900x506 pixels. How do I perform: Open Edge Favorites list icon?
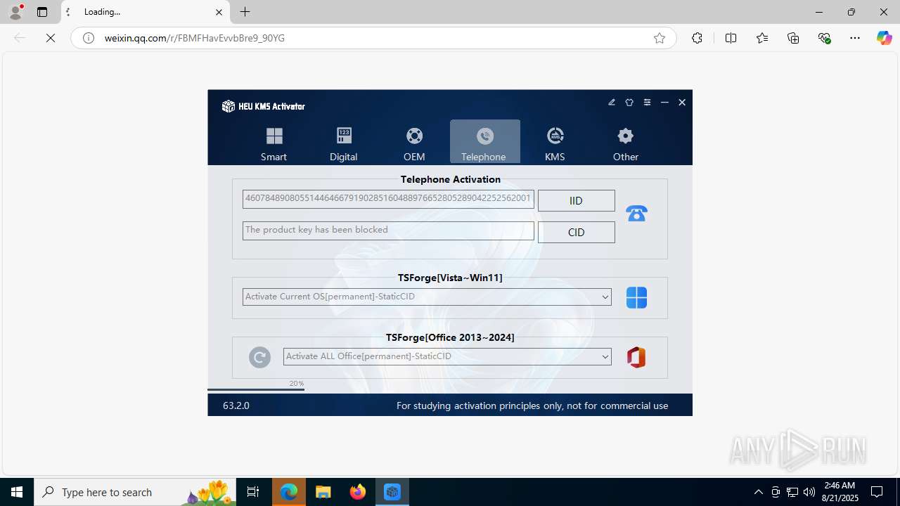(762, 38)
